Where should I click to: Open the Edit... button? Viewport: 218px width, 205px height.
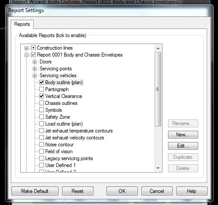(x=183, y=146)
